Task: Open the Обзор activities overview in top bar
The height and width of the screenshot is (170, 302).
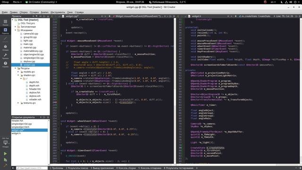Action: (x=5, y=2)
